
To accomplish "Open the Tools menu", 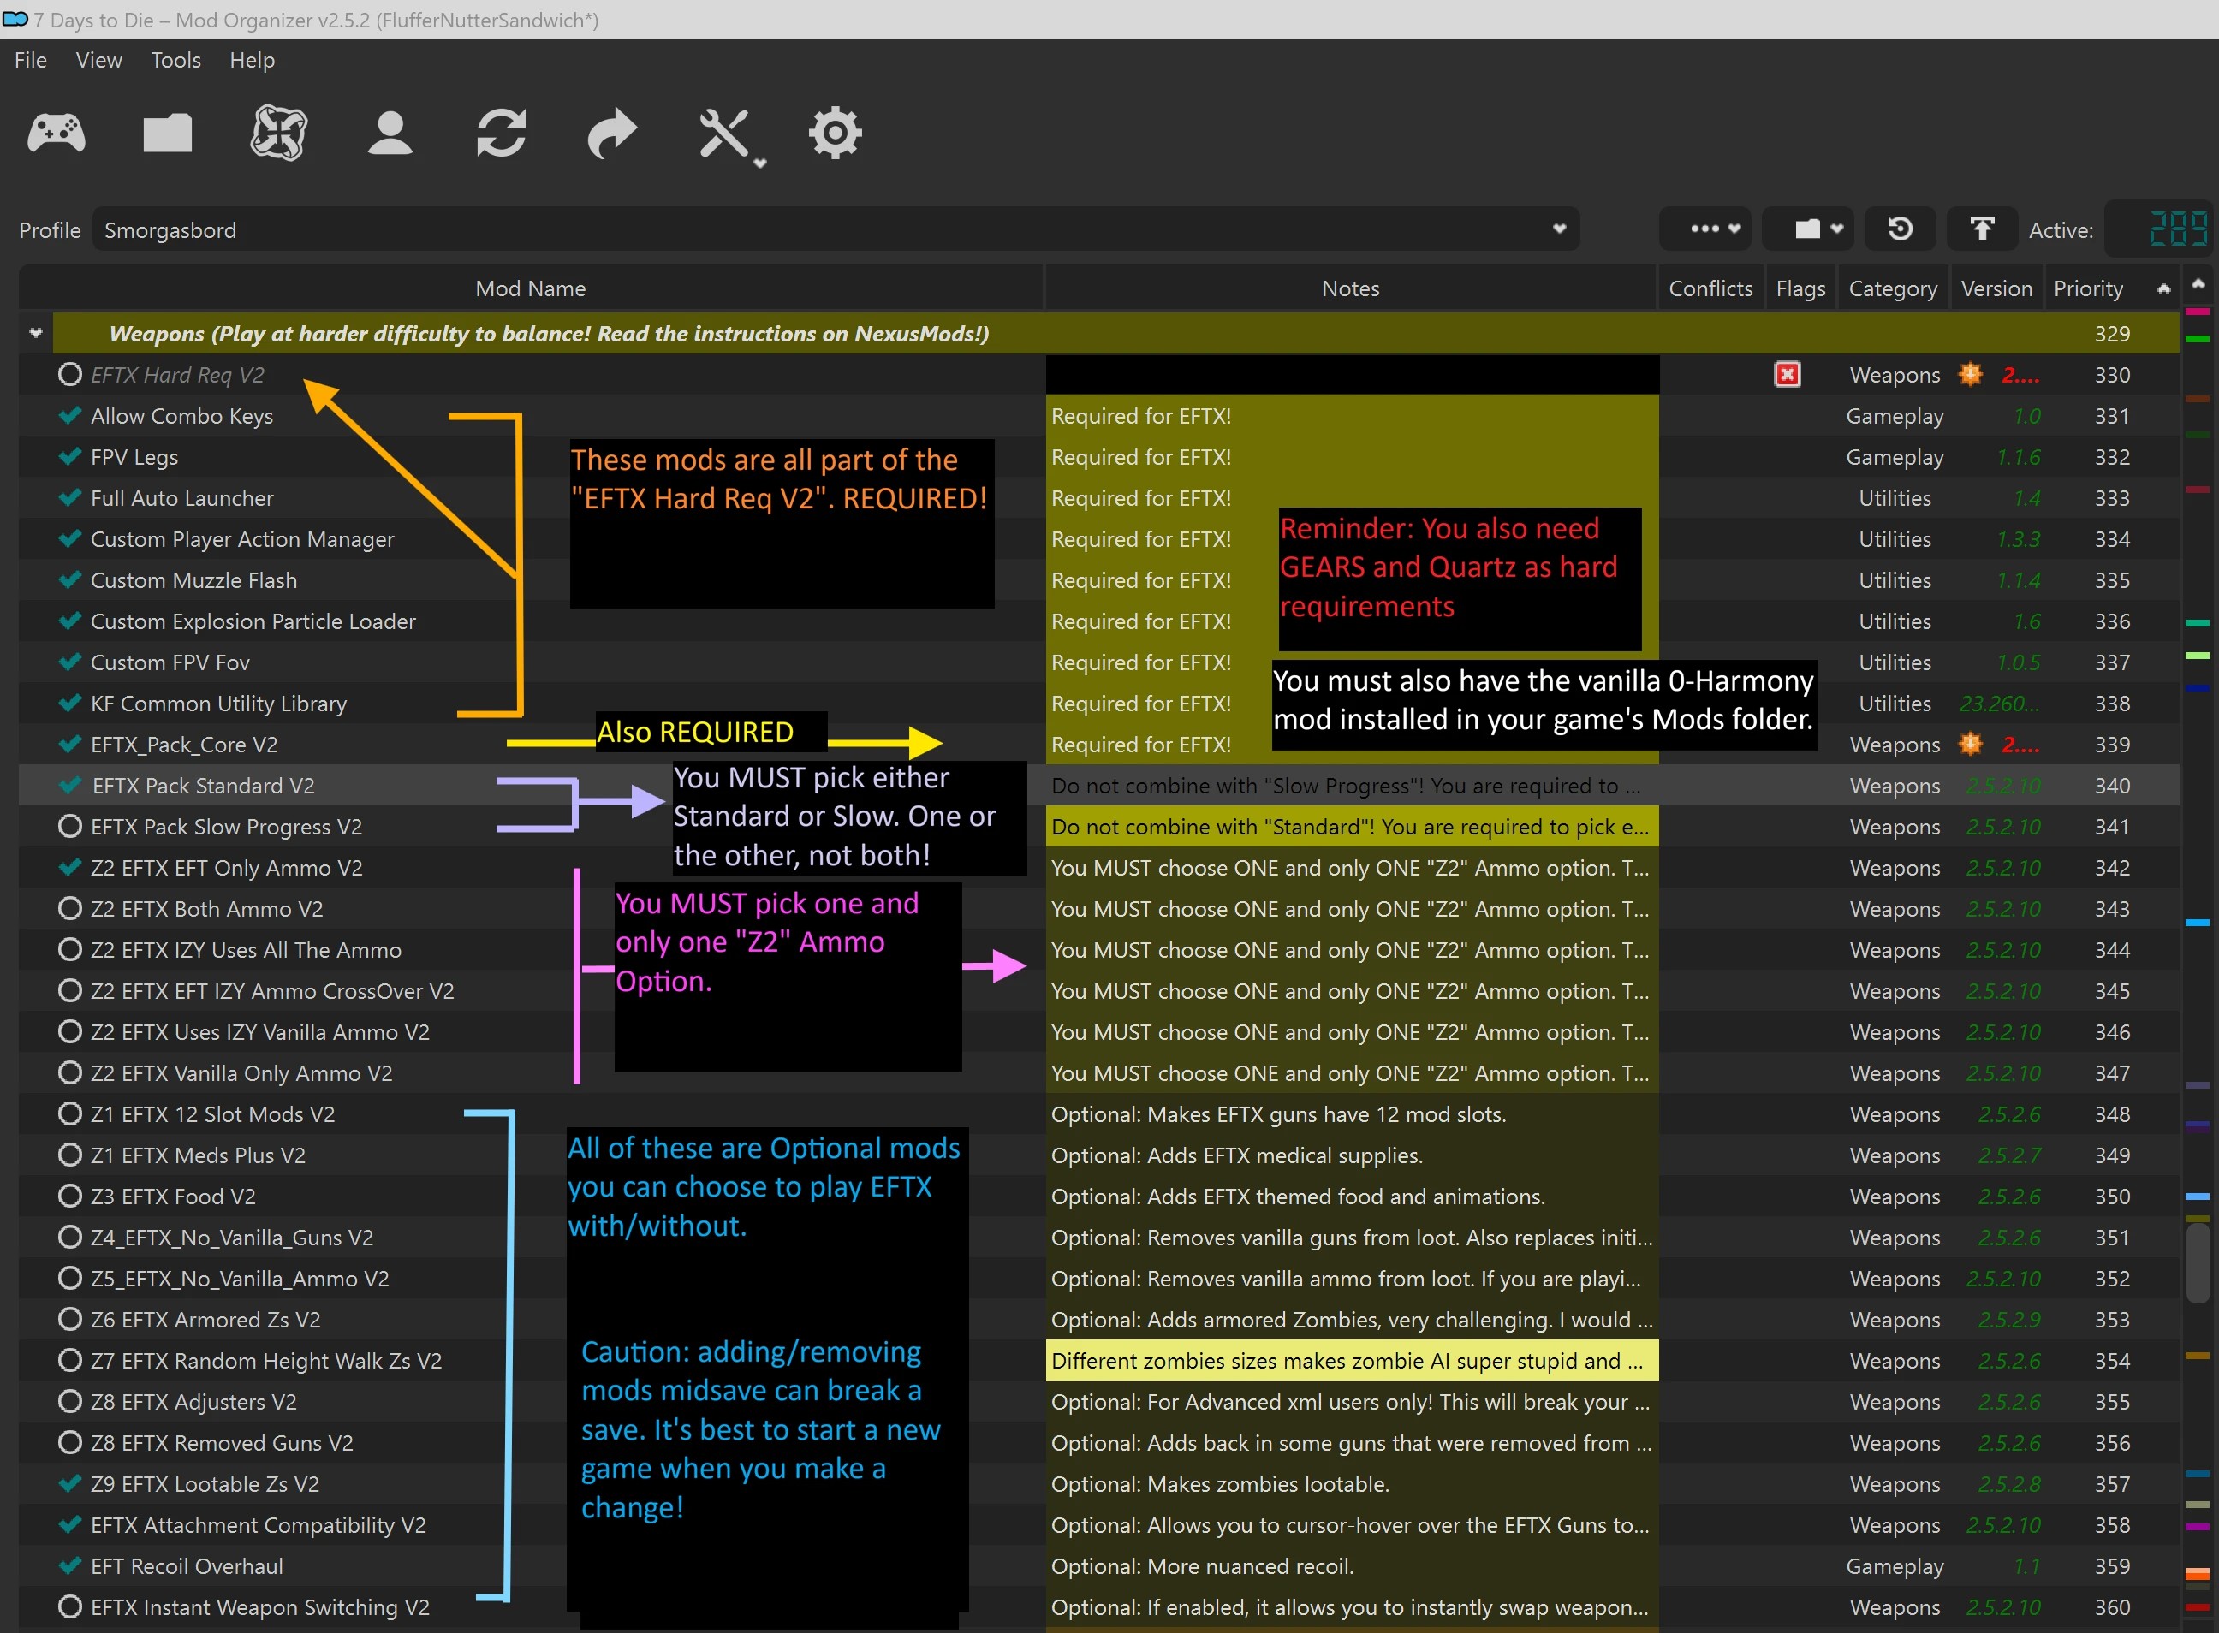I will coord(176,60).
